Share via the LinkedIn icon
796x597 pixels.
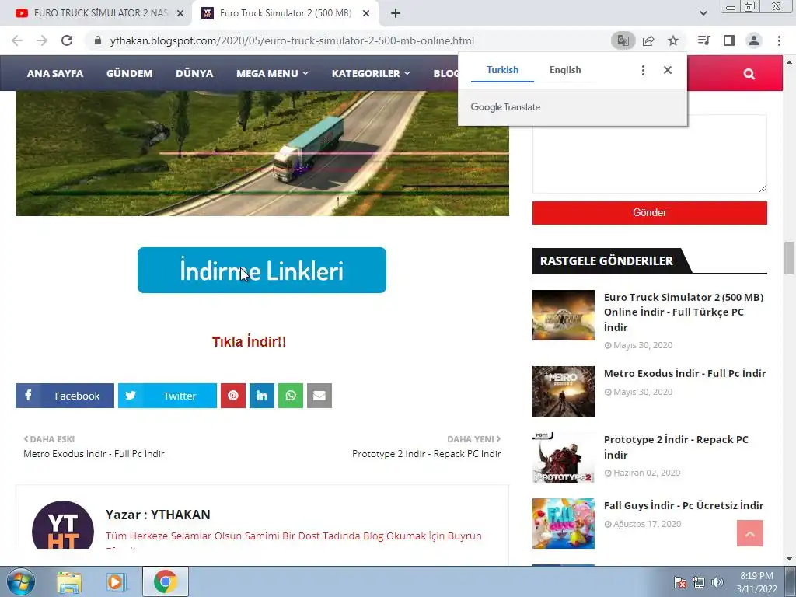click(x=262, y=396)
